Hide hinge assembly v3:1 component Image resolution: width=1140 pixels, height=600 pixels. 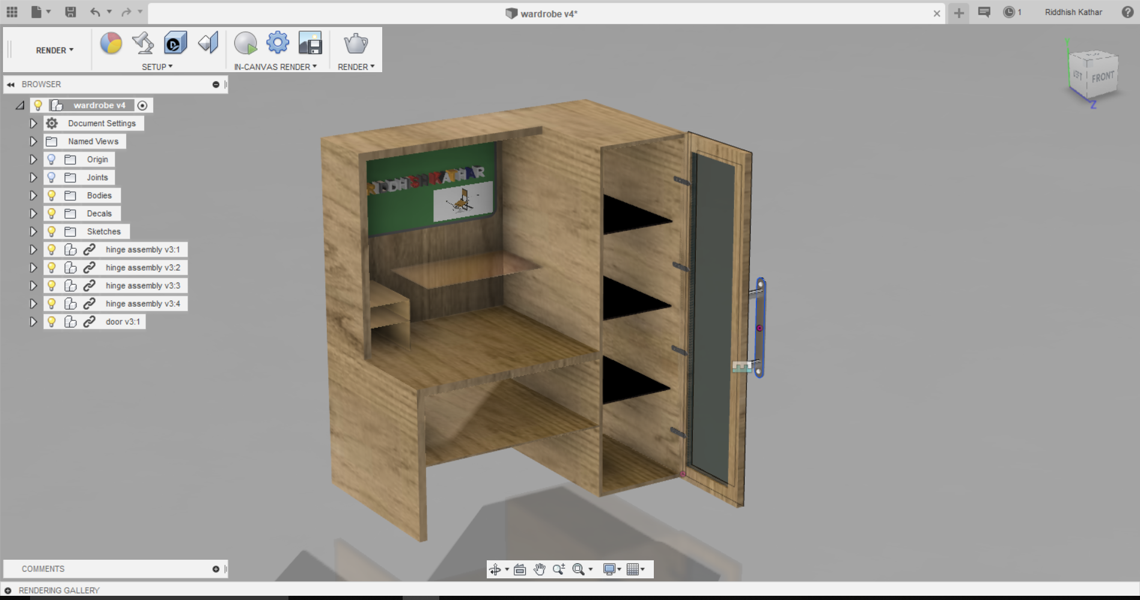52,249
